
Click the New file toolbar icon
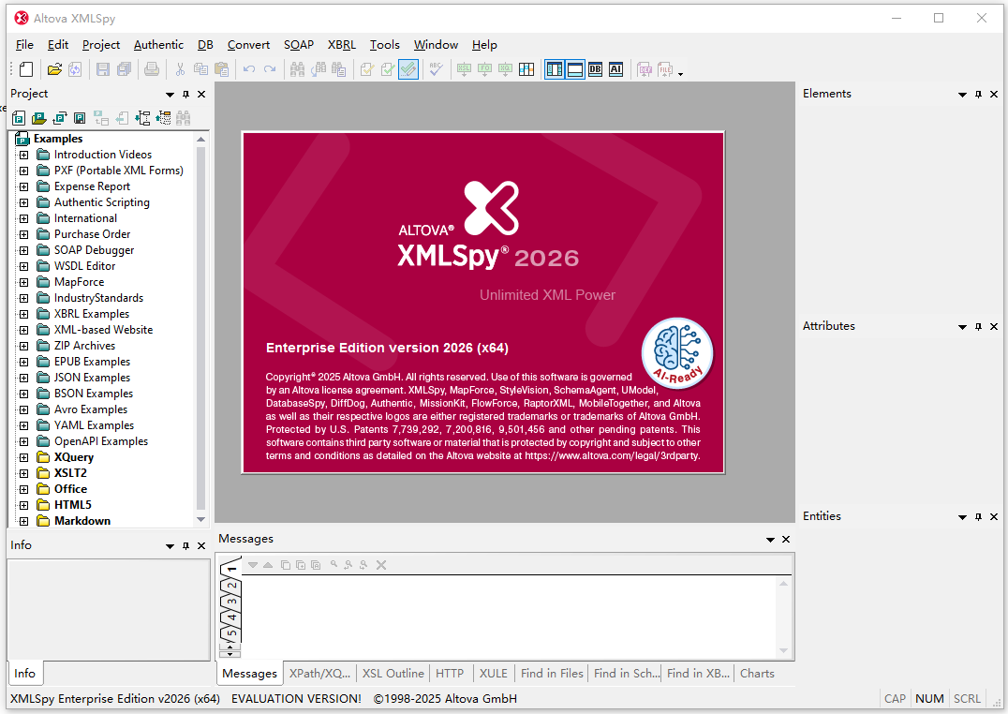(x=26, y=69)
